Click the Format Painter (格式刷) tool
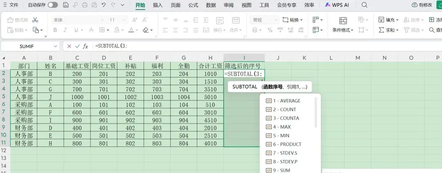Screen dimensions: 442x173 tap(18, 20)
